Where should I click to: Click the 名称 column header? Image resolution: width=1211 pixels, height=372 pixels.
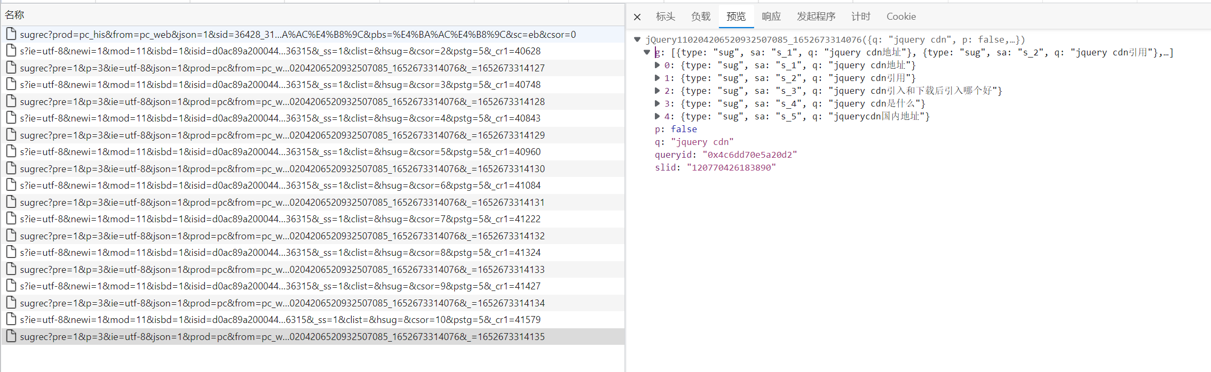click(x=313, y=15)
